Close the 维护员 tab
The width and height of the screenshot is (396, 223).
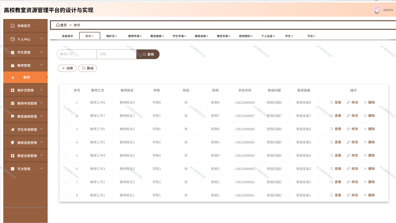point(116,36)
